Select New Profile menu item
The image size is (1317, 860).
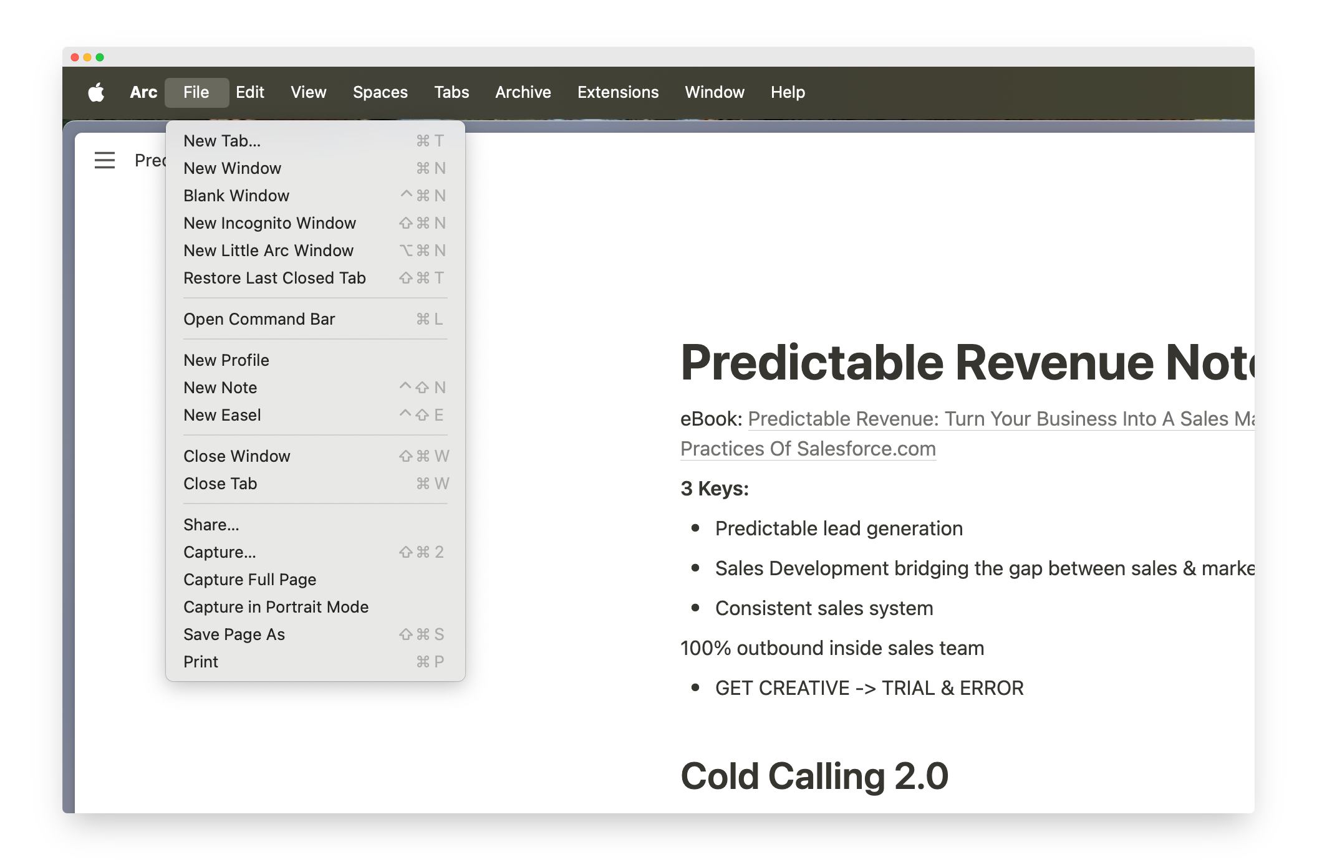pyautogui.click(x=316, y=360)
